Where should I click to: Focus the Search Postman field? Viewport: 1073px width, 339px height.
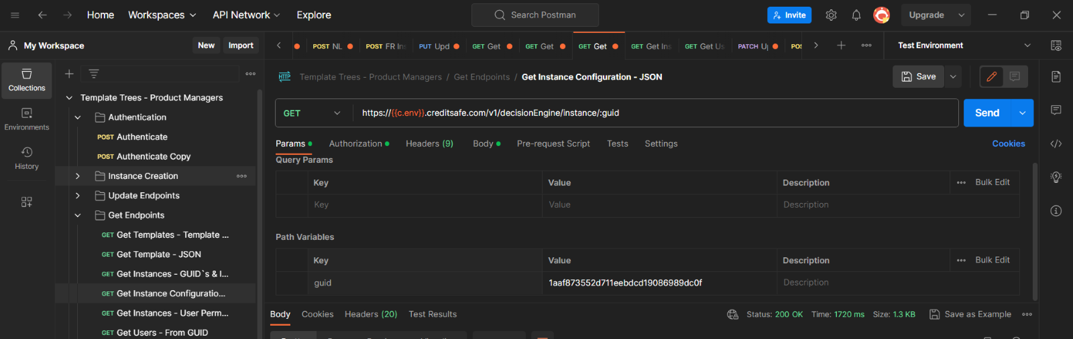click(x=535, y=15)
